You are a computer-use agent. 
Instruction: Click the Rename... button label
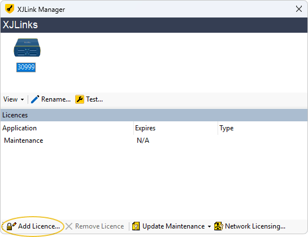[x=56, y=99]
